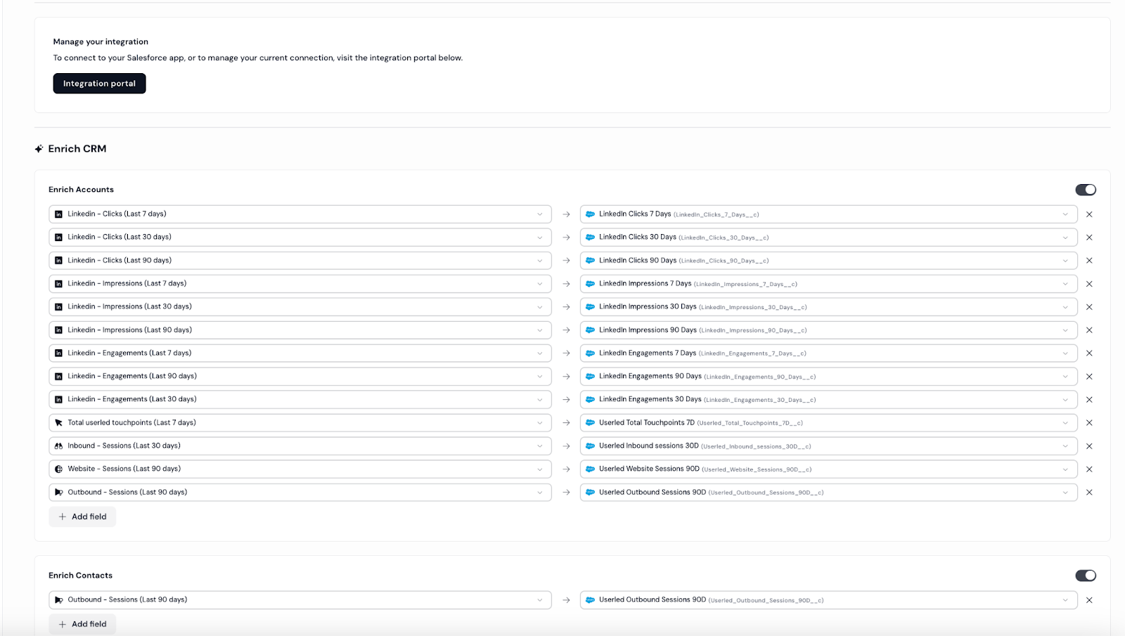Open the Linkedin - Clicks (Last 7 days) dropdown

[300, 214]
